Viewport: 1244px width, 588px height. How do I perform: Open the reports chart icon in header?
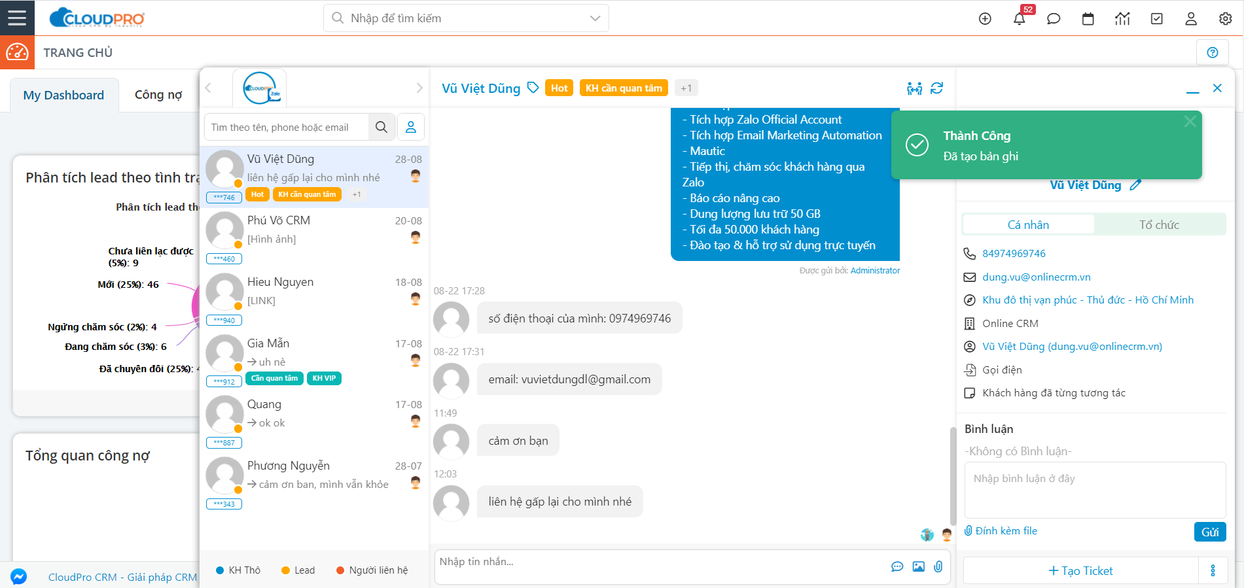click(1122, 18)
